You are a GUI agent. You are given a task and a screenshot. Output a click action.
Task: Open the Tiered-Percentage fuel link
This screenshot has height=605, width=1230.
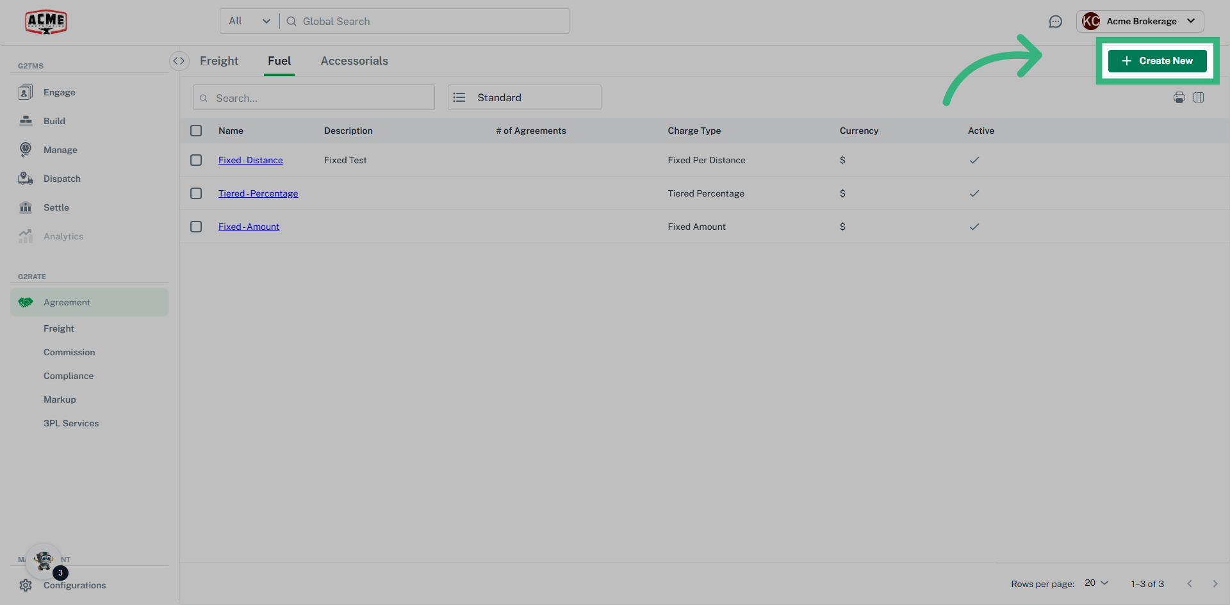click(258, 193)
